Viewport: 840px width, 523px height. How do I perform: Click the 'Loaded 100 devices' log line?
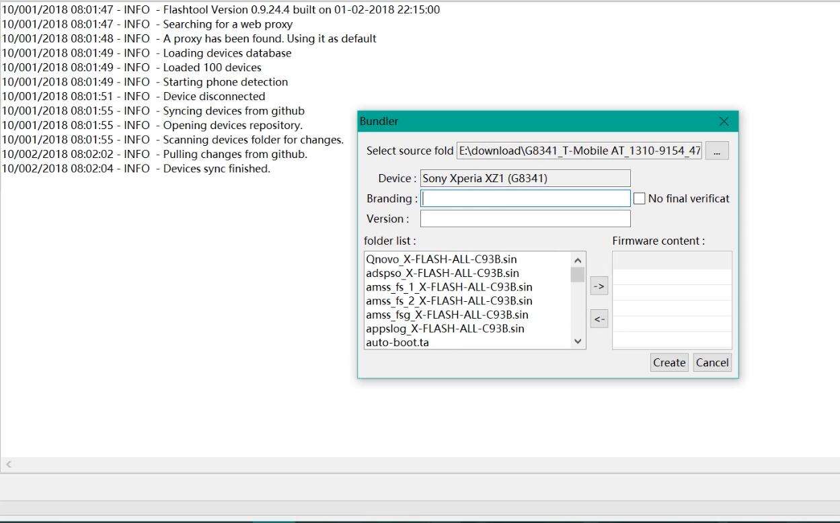coord(131,67)
